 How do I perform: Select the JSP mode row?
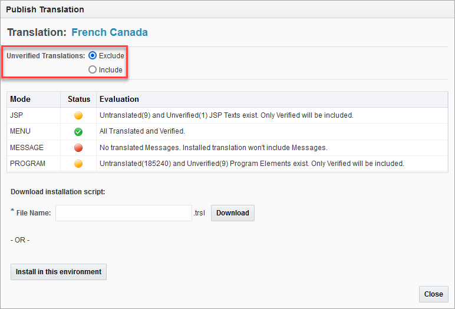click(x=227, y=115)
